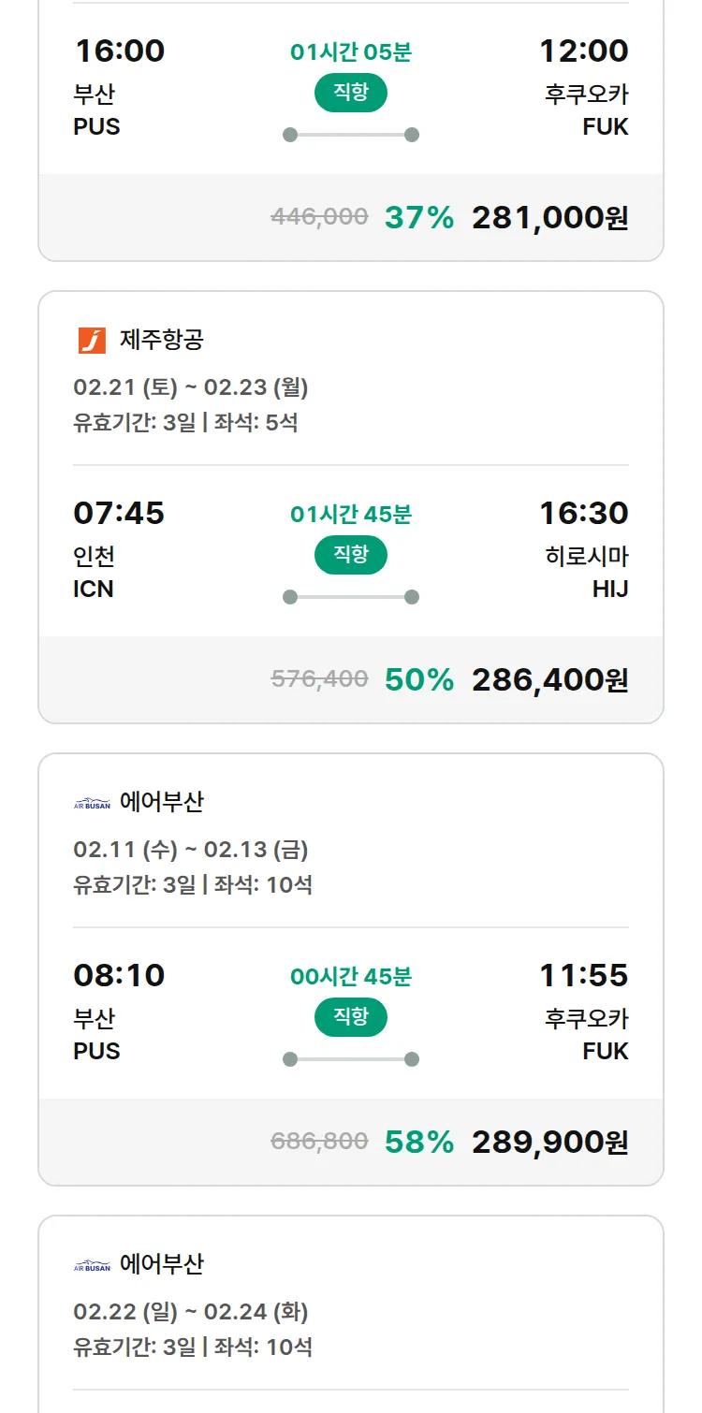Viewport: 702px width, 1413px height.
Task: Click the 50% discount label
Action: (419, 680)
